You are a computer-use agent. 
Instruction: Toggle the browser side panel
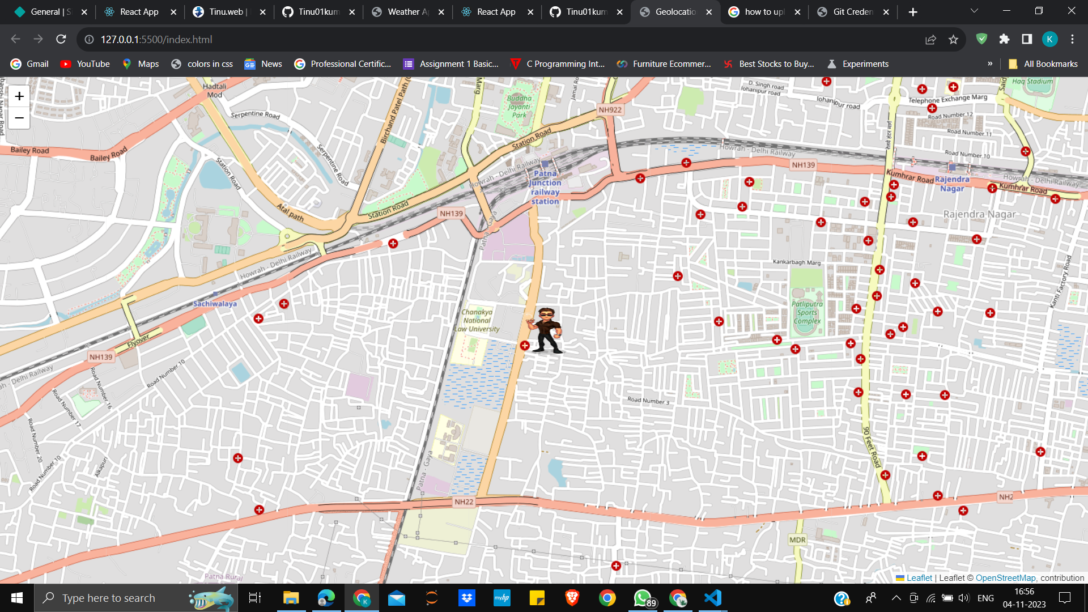click(1027, 39)
